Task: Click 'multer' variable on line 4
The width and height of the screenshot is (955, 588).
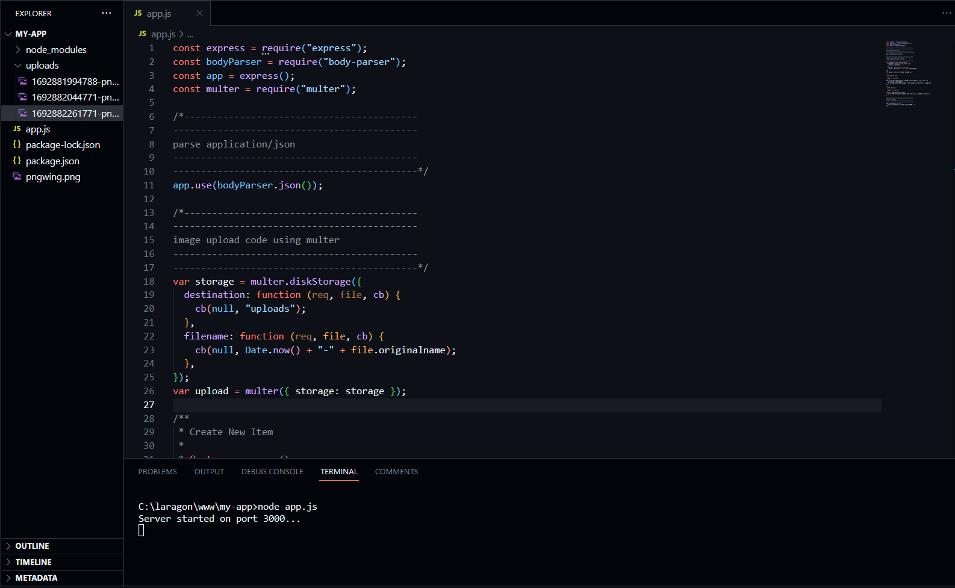Action: [222, 89]
